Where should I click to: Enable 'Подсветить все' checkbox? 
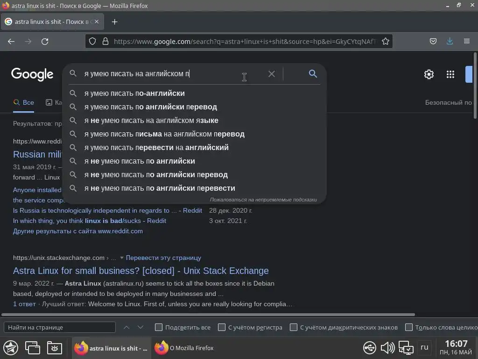[x=159, y=327]
